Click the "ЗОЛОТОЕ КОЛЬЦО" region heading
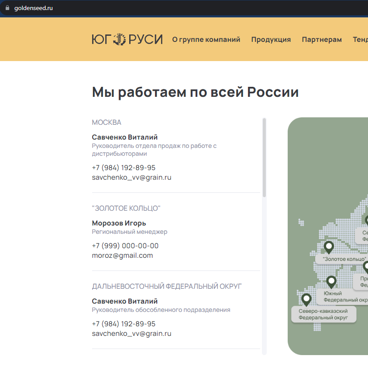 tap(126, 209)
